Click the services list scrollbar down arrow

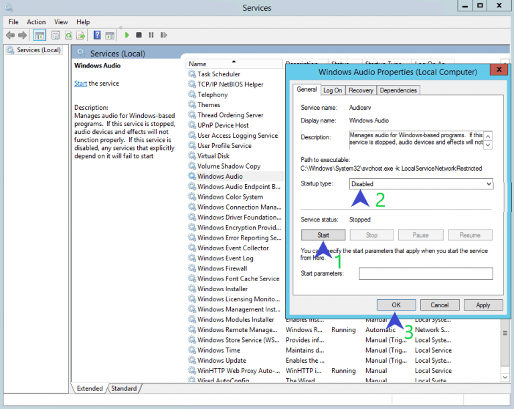pyautogui.click(x=505, y=378)
